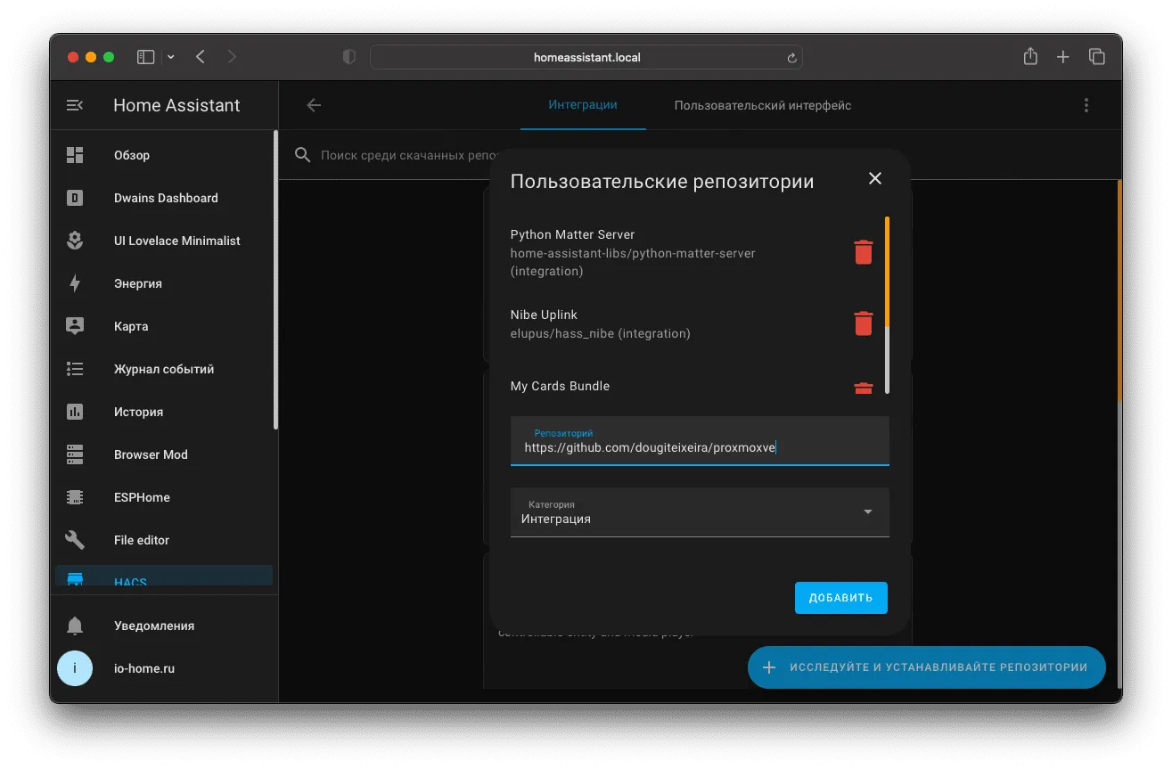Close the Пользовательские репозитории dialog
The height and width of the screenshot is (769, 1172).
(875, 178)
